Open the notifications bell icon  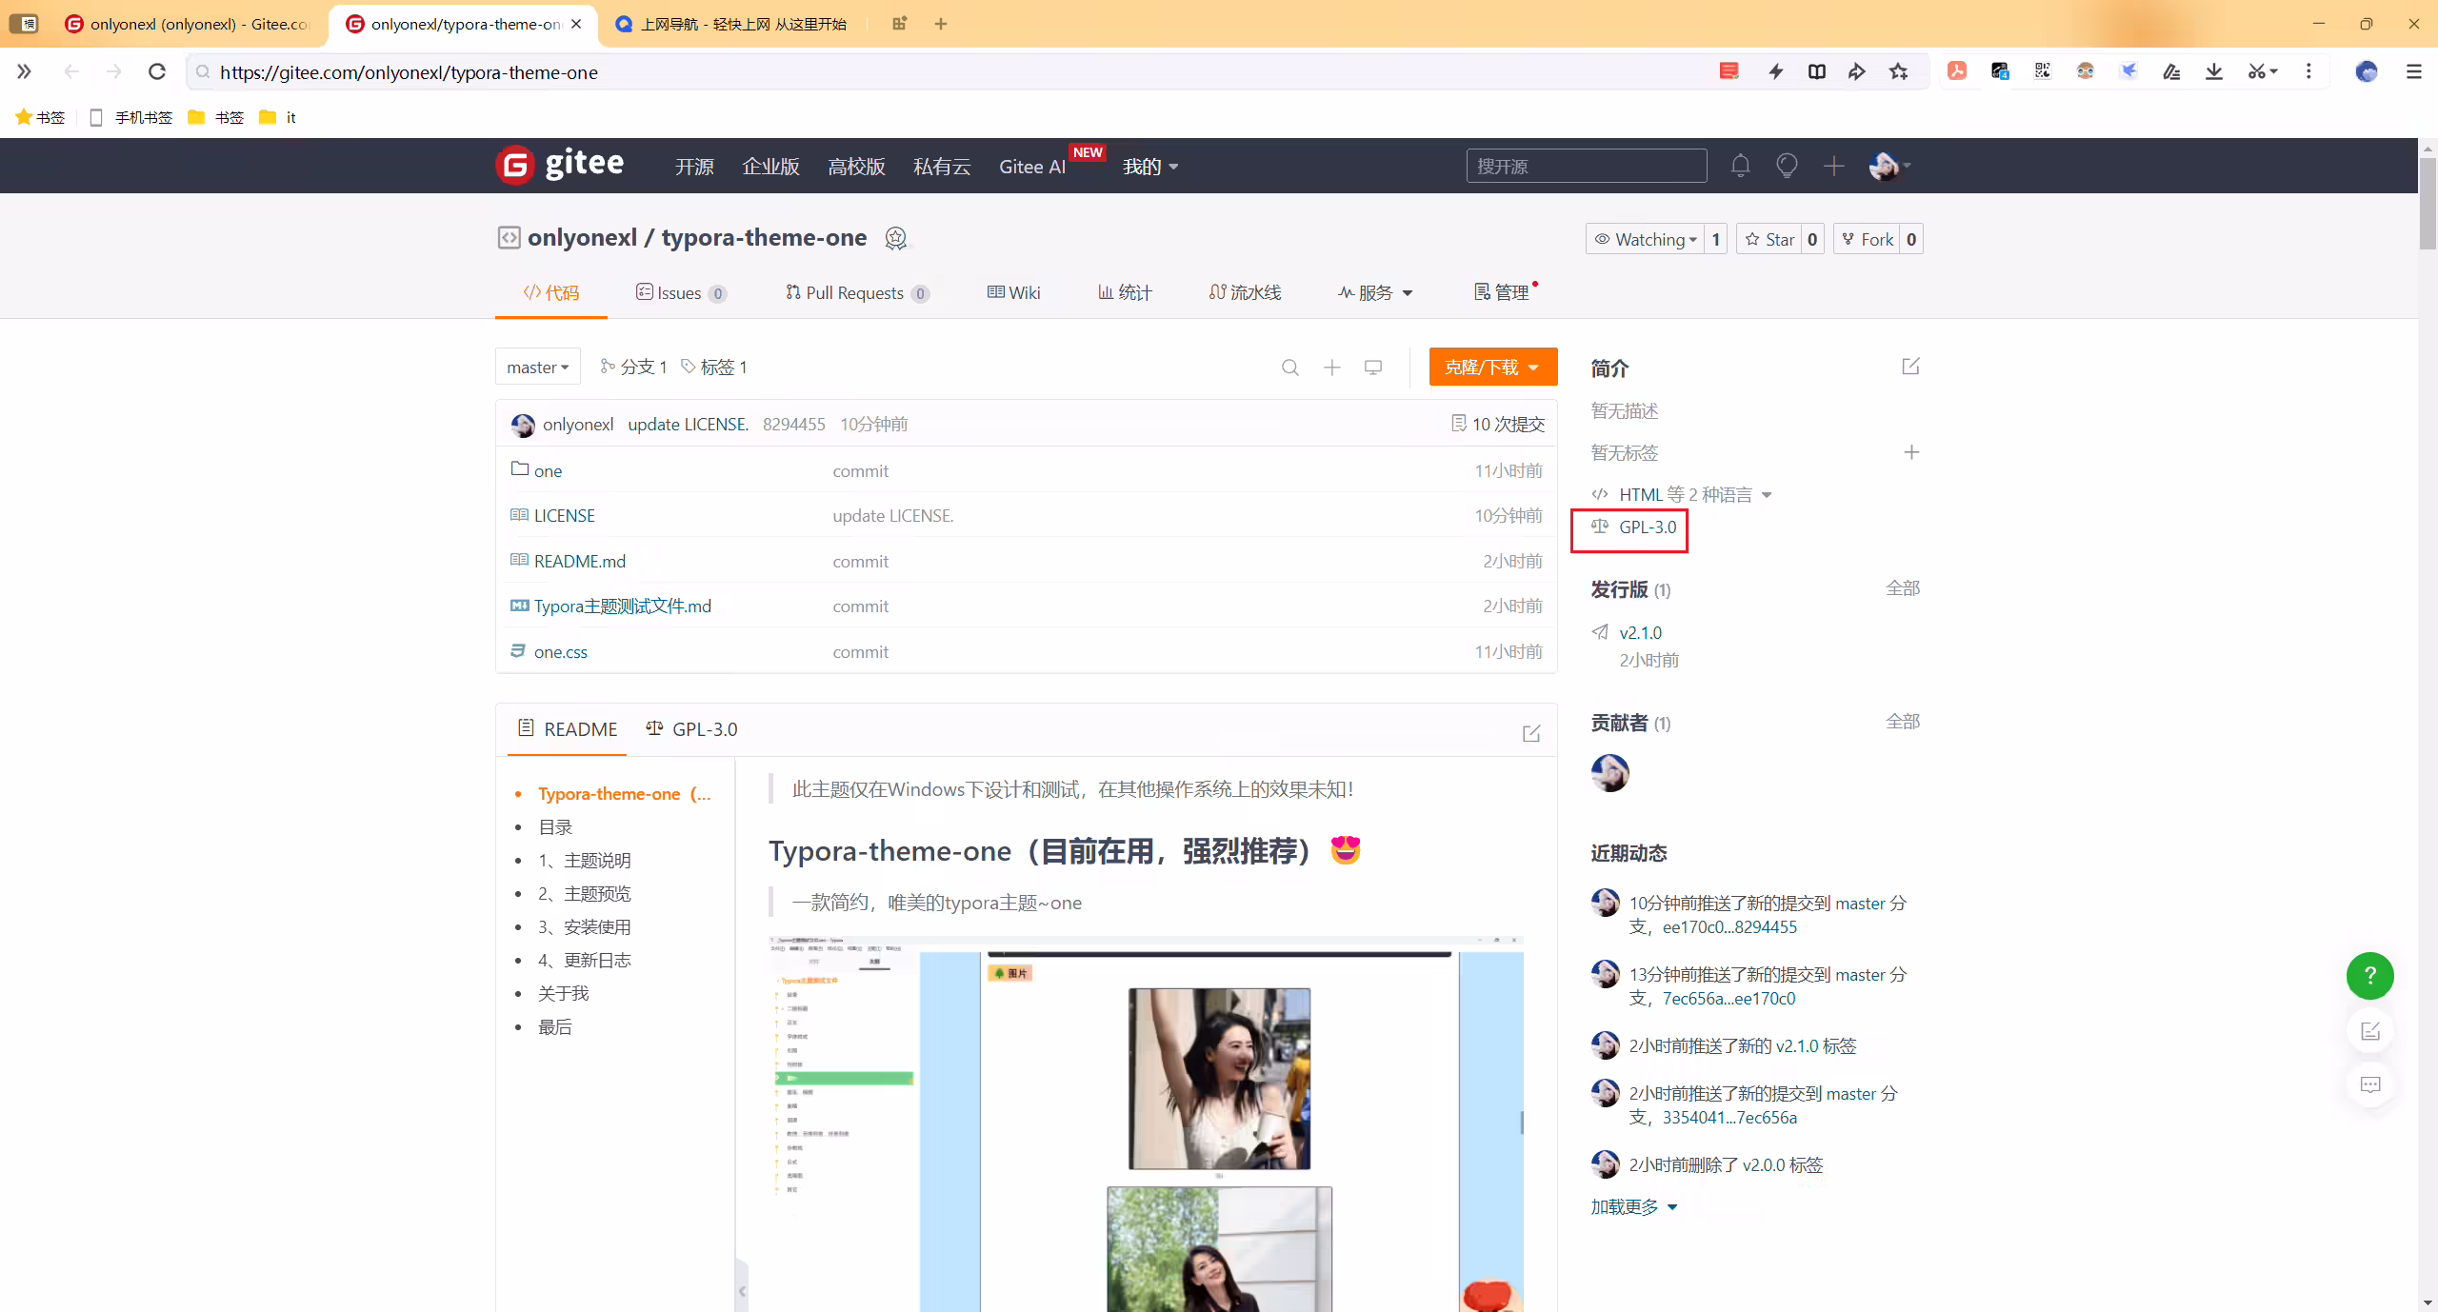click(x=1740, y=166)
